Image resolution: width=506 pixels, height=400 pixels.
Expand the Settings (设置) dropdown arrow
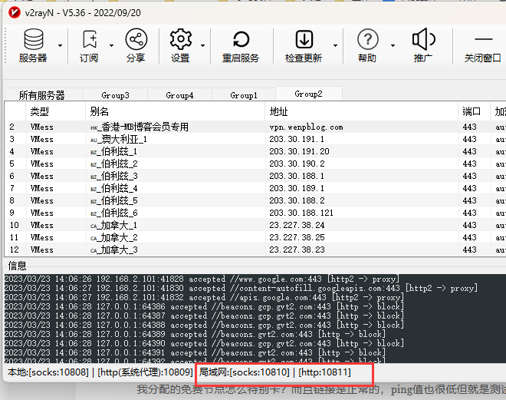[204, 46]
